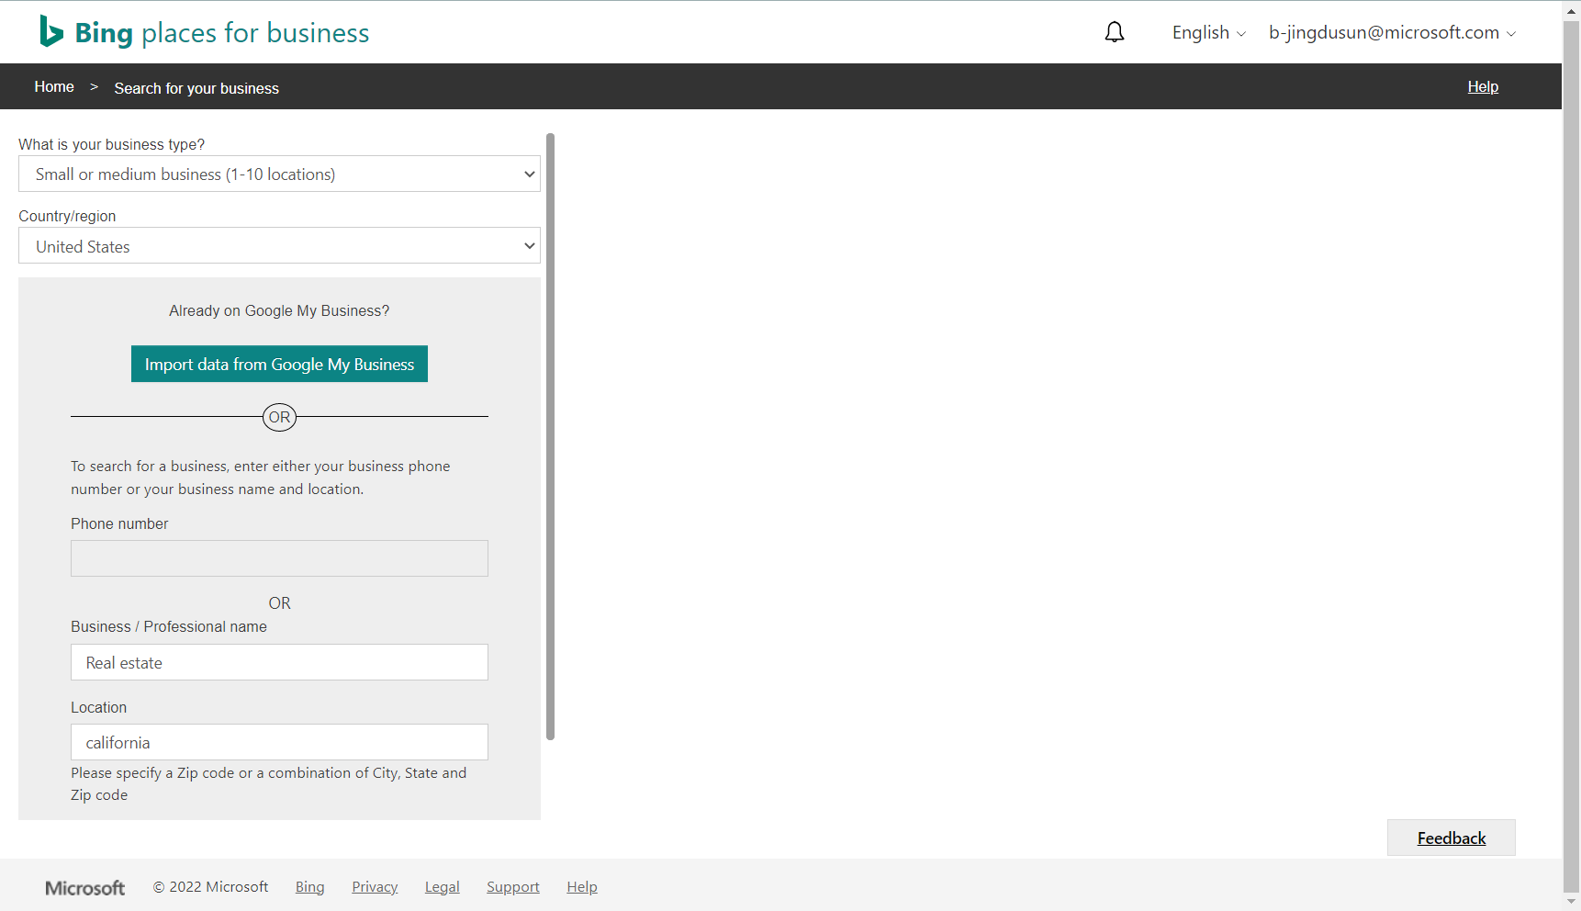Image resolution: width=1581 pixels, height=911 pixels.
Task: Open the Feedback button
Action: coord(1451,838)
